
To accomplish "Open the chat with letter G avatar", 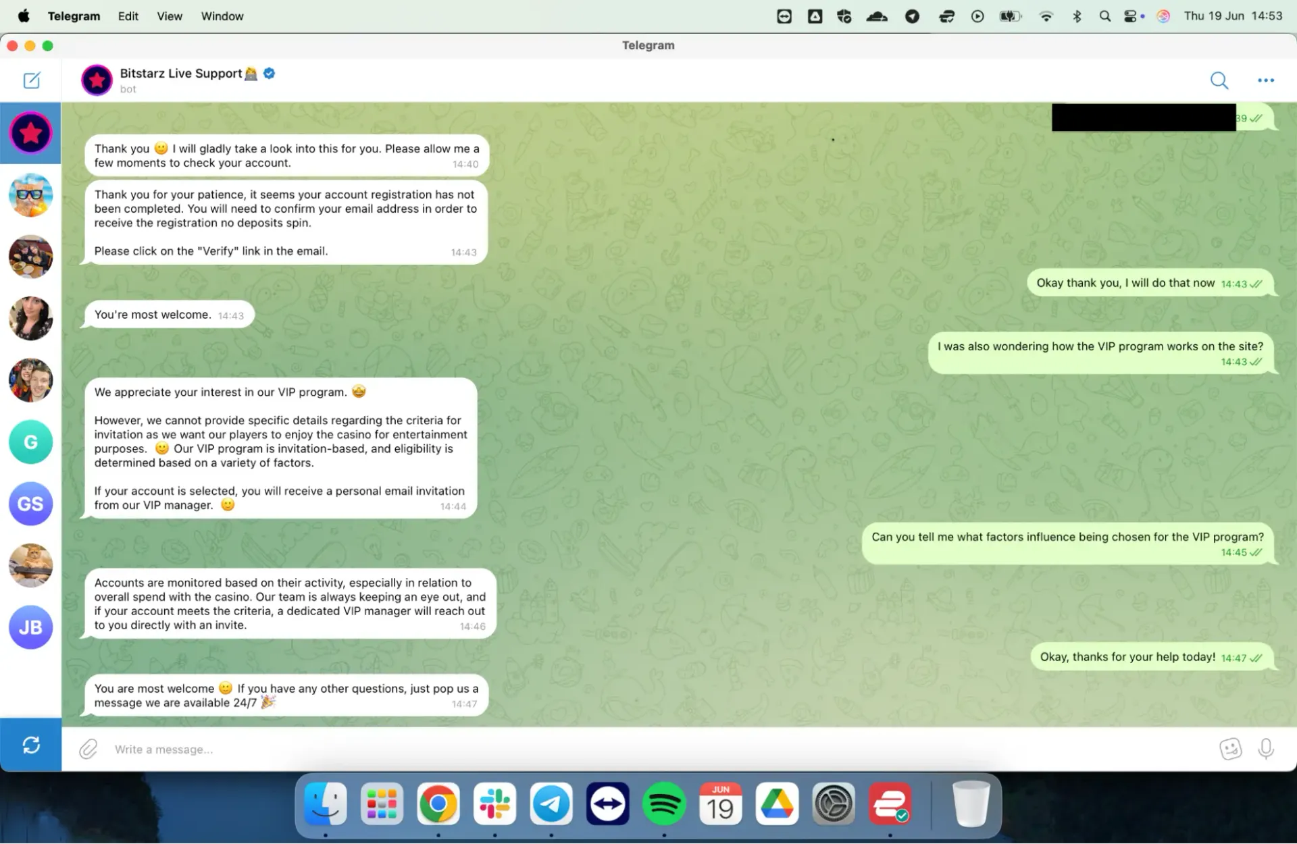I will coord(30,442).
